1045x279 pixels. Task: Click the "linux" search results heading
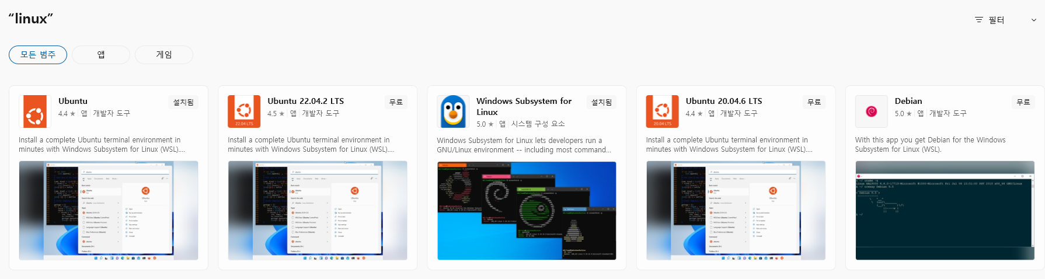pos(31,19)
